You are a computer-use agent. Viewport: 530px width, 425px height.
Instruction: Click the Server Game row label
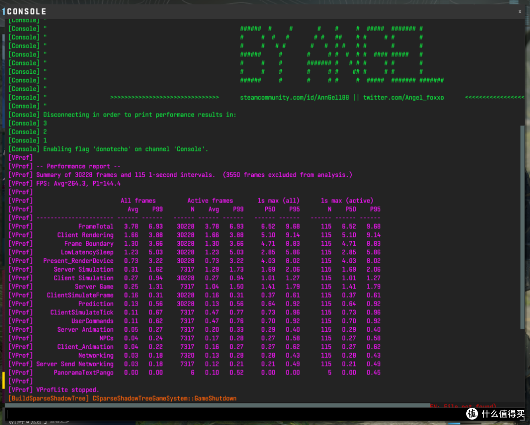[94, 286]
